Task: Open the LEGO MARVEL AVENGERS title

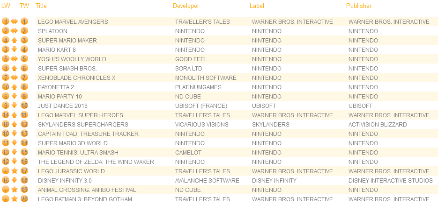Action: (73, 22)
